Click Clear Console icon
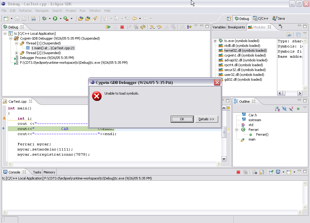Viewport: 310px width, 223px height. pyautogui.click(x=255, y=172)
